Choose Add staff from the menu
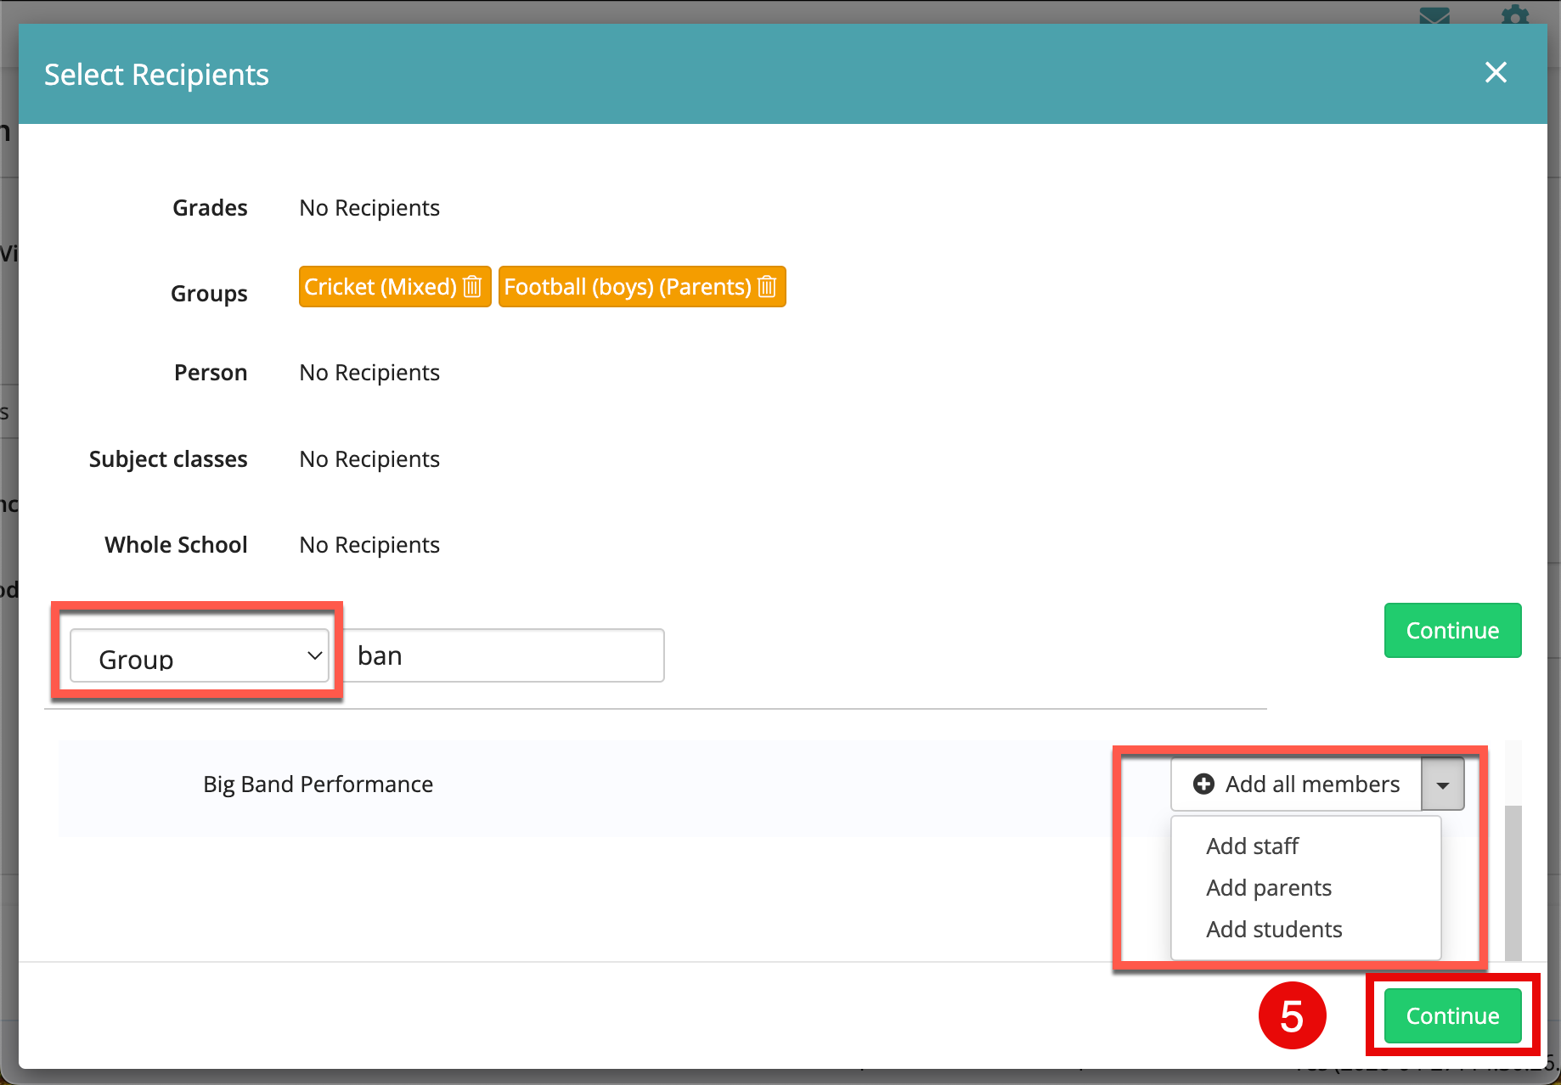This screenshot has height=1085, width=1561. point(1253,846)
